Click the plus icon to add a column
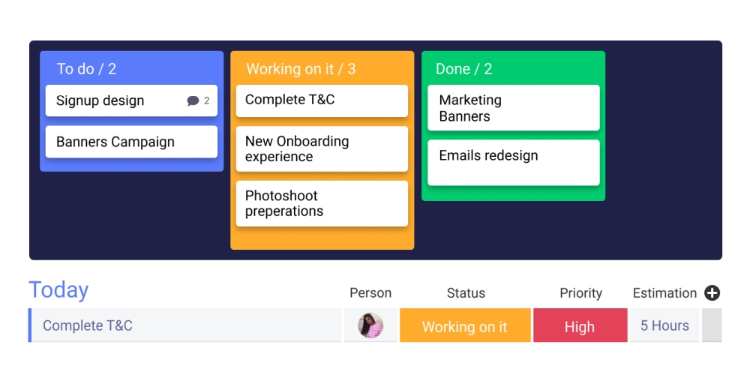Image resolution: width=750 pixels, height=375 pixels. click(x=712, y=293)
